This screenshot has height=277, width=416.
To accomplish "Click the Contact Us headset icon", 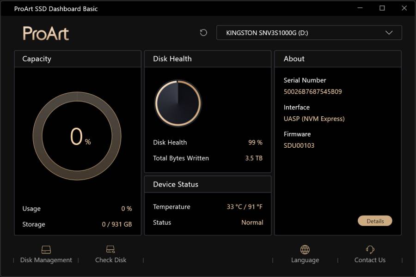I will pyautogui.click(x=370, y=249).
